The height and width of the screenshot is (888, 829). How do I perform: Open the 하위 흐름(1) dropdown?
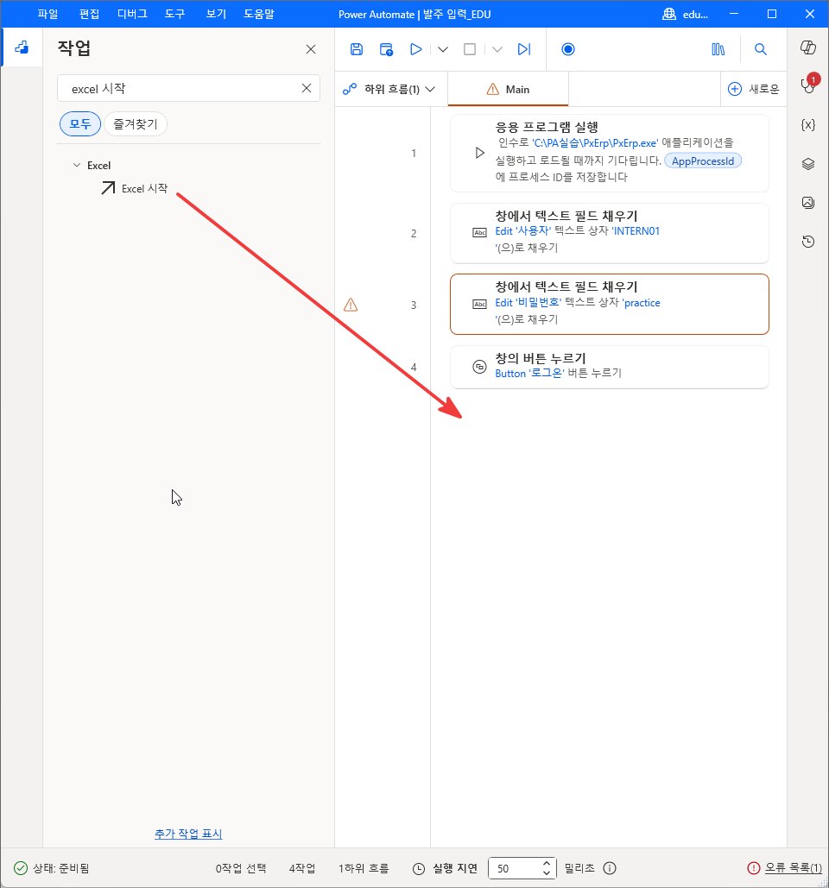coord(389,89)
